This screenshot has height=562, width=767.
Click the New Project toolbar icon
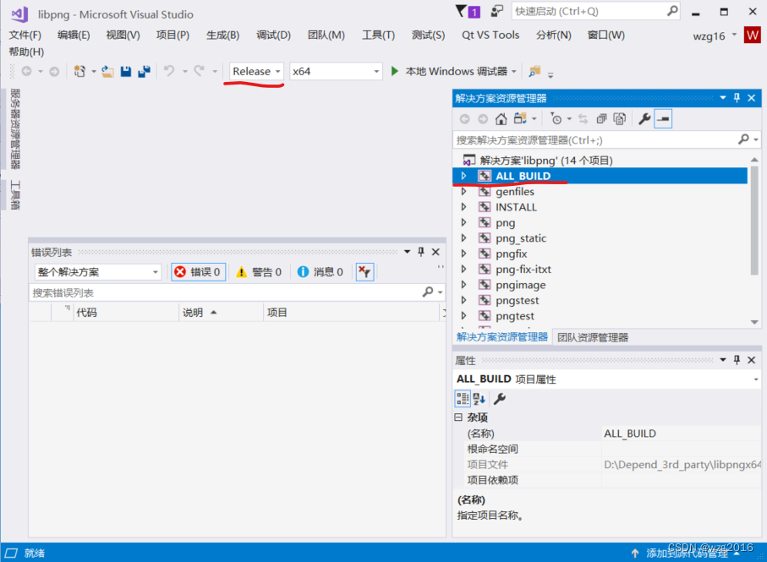point(79,71)
